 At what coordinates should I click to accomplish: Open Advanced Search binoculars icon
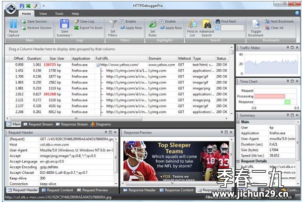[x=206, y=24]
